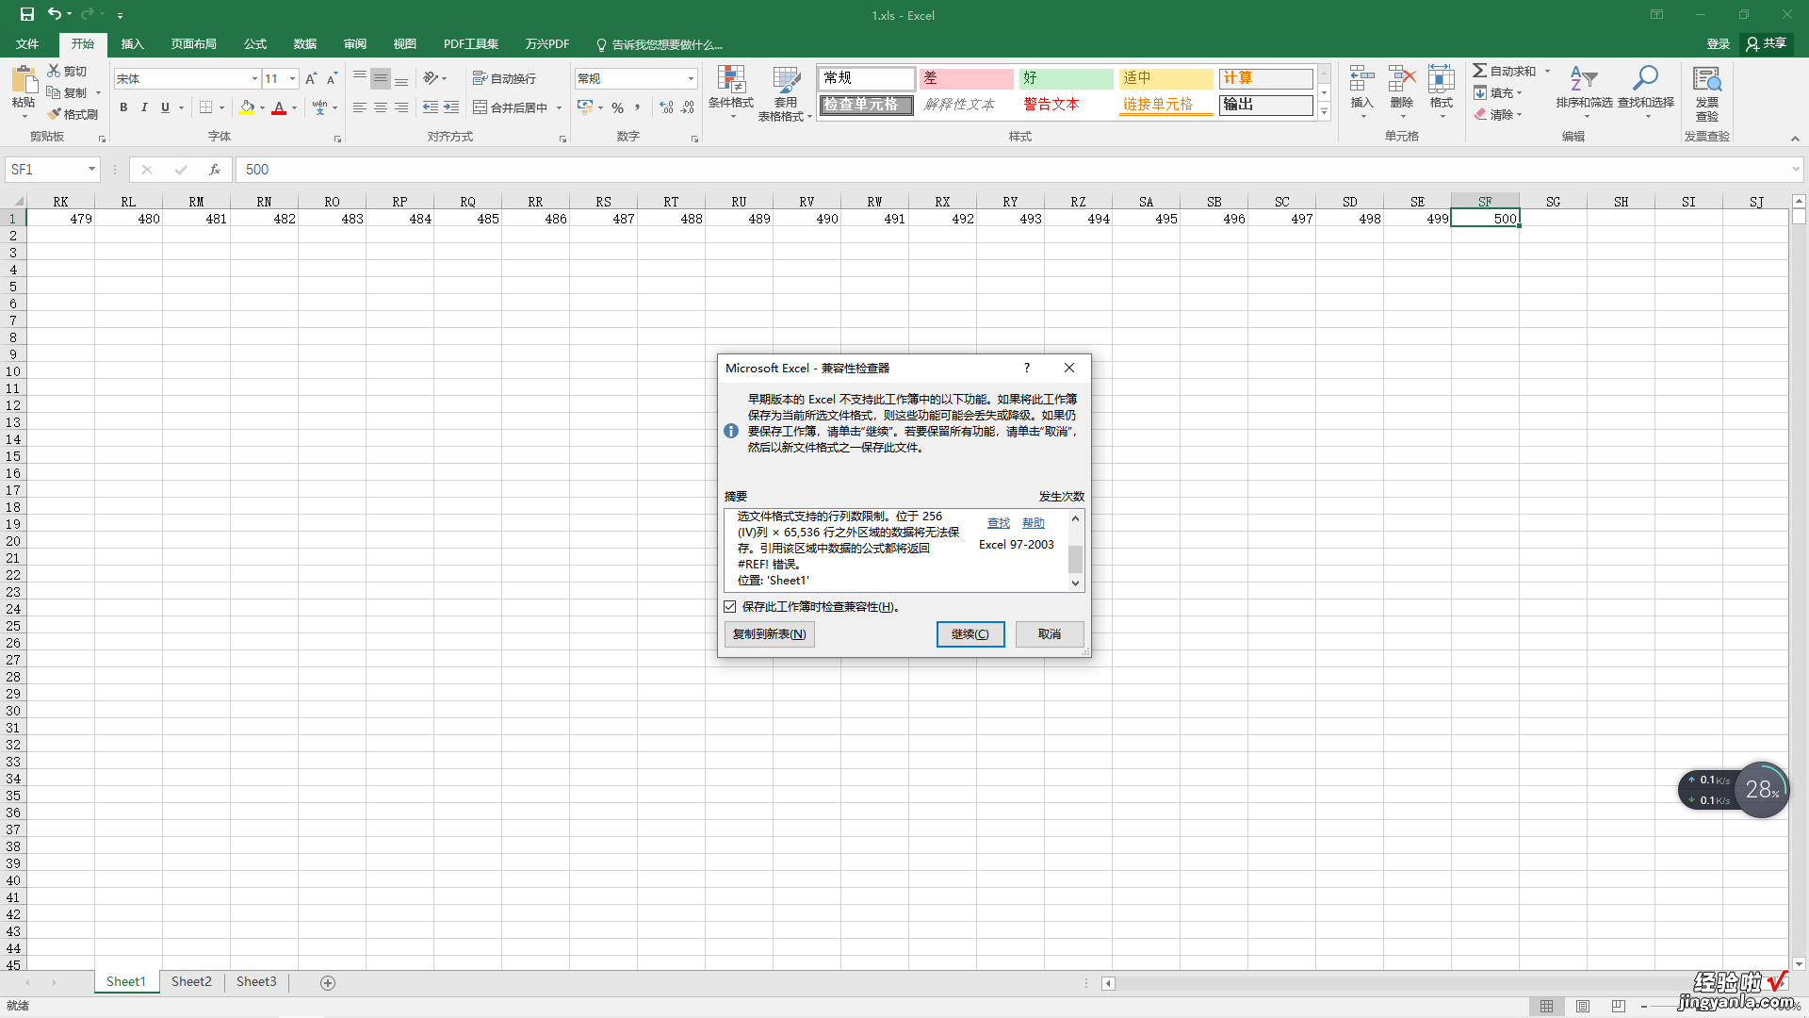Click the formula bar input showing 500

click(1013, 170)
